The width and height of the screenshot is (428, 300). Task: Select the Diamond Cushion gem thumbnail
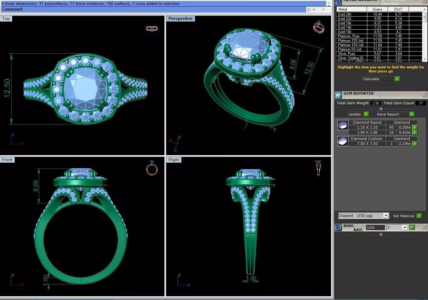coord(343,141)
